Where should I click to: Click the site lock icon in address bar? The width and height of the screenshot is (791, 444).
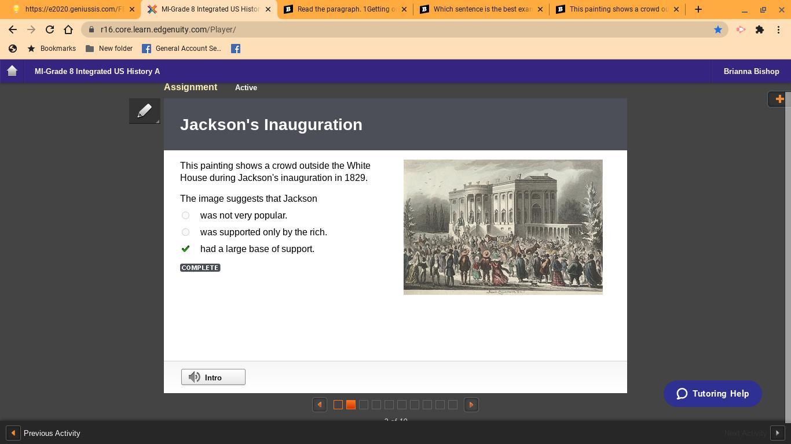click(91, 29)
